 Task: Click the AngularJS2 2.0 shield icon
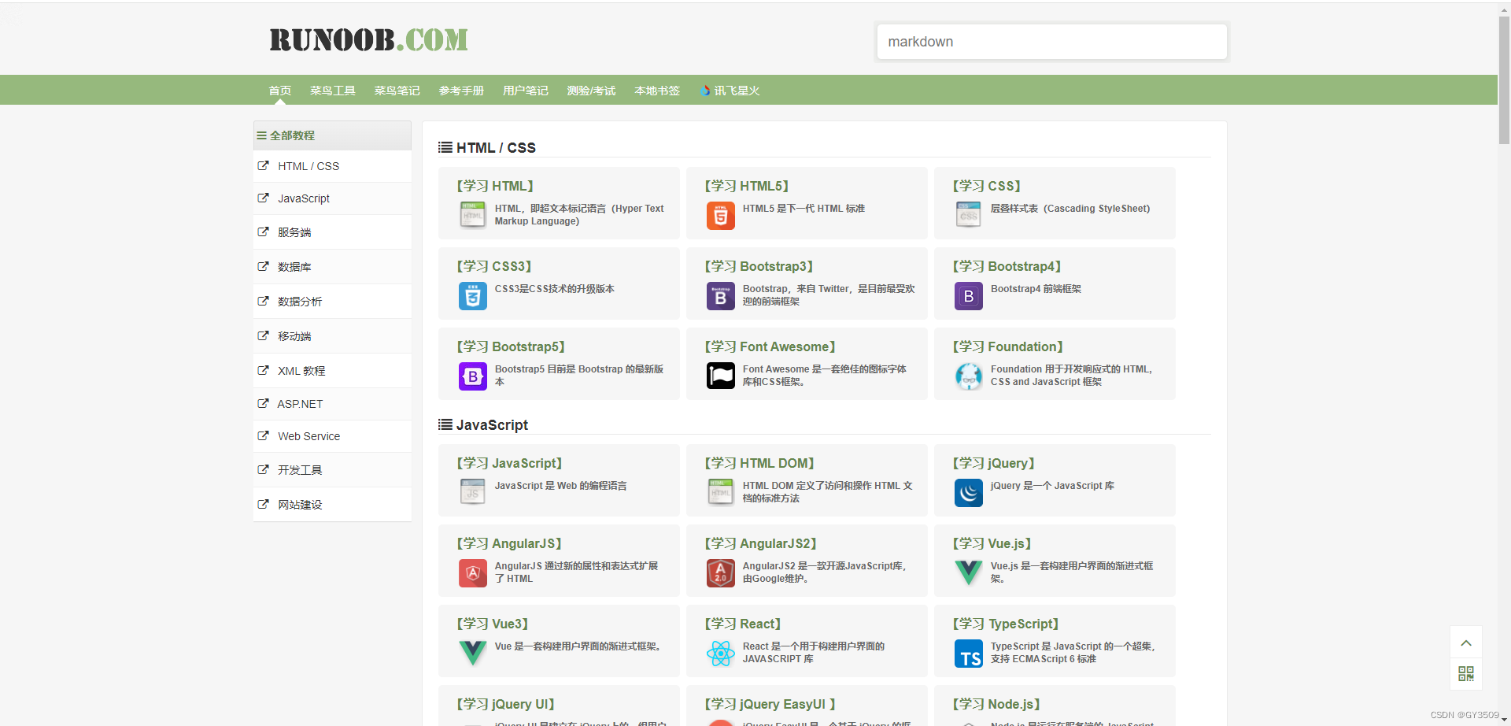[720, 572]
